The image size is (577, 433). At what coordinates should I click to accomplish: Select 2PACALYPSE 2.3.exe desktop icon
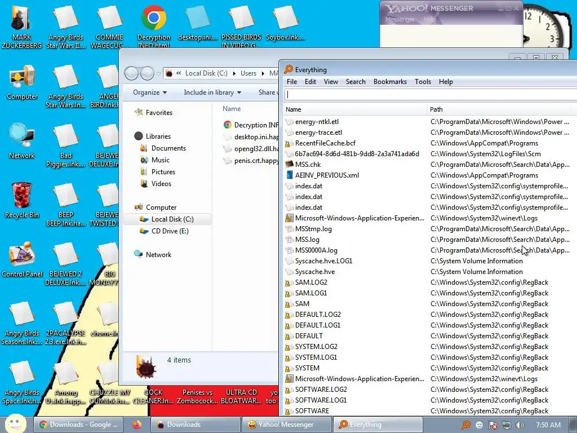pos(66,323)
